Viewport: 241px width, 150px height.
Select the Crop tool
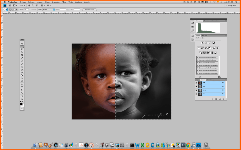pos(22,55)
